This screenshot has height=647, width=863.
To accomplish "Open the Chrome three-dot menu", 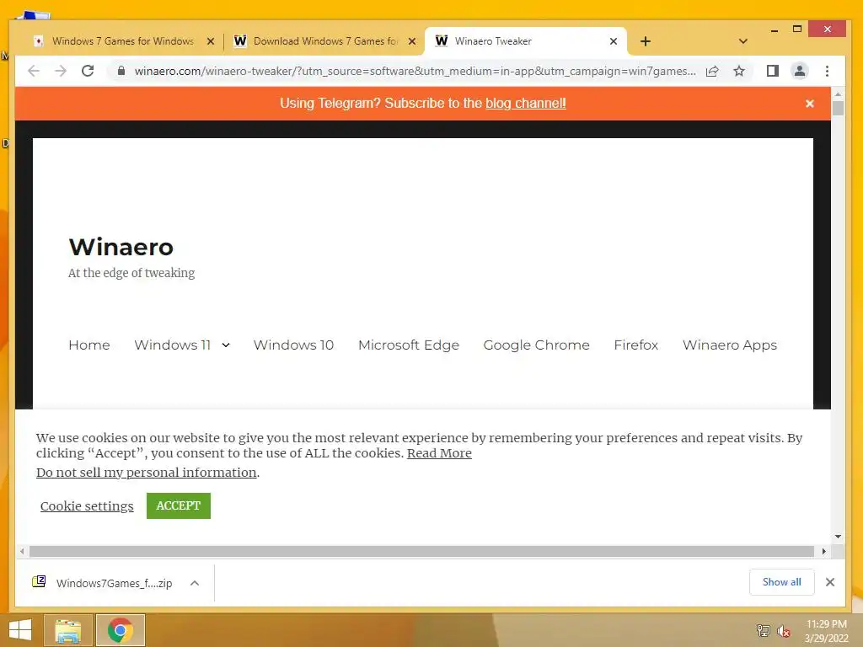I will pos(828,71).
